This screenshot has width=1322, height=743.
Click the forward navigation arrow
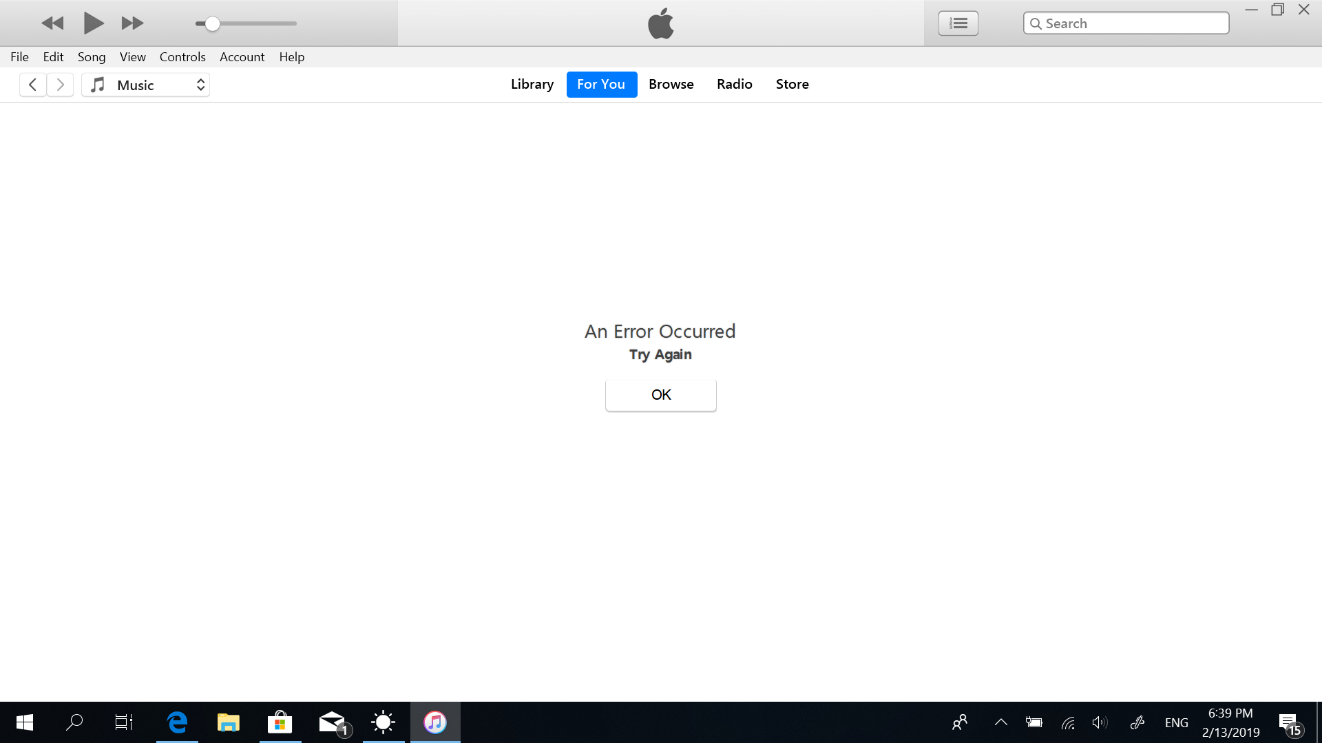[61, 85]
